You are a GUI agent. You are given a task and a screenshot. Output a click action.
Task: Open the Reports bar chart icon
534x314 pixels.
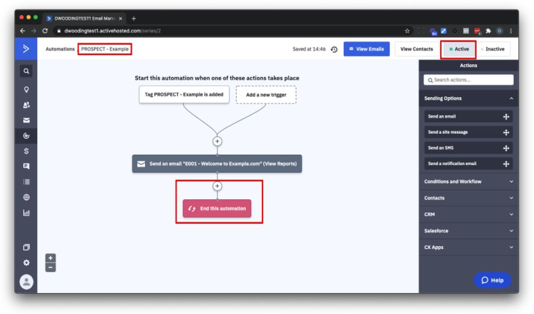pyautogui.click(x=26, y=213)
